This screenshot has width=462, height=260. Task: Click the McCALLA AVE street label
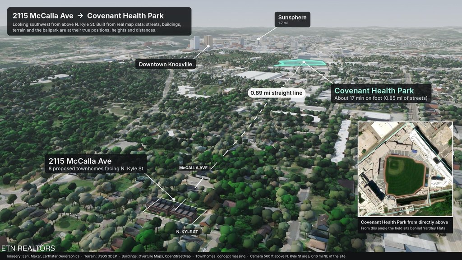coord(193,168)
